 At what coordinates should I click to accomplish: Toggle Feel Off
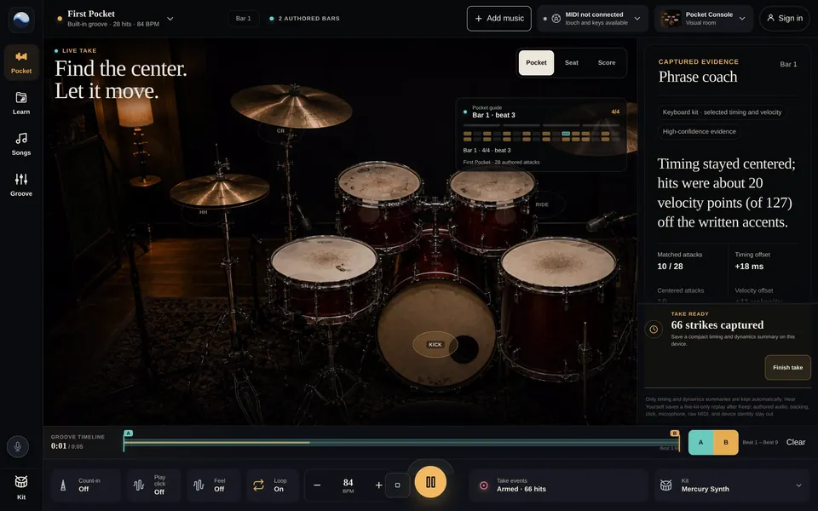tap(214, 485)
